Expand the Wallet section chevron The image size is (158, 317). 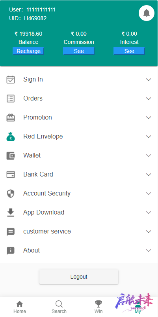pos(149,156)
